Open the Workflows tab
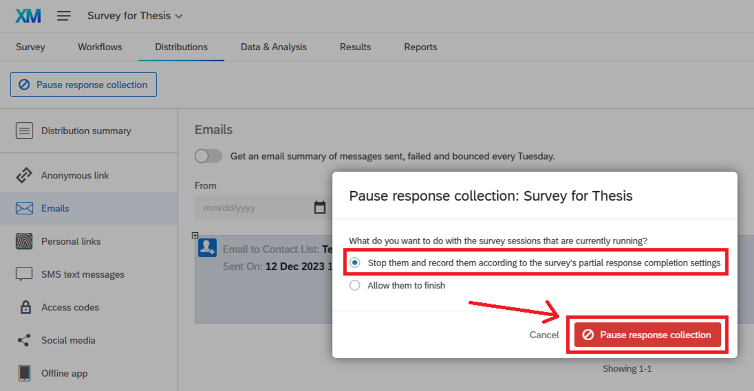Image resolution: width=754 pixels, height=391 pixels. click(100, 47)
